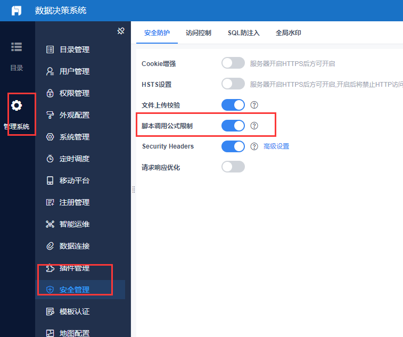This screenshot has width=403, height=337.
Task: Click the FineReport logo icon
Action: [x=17, y=11]
